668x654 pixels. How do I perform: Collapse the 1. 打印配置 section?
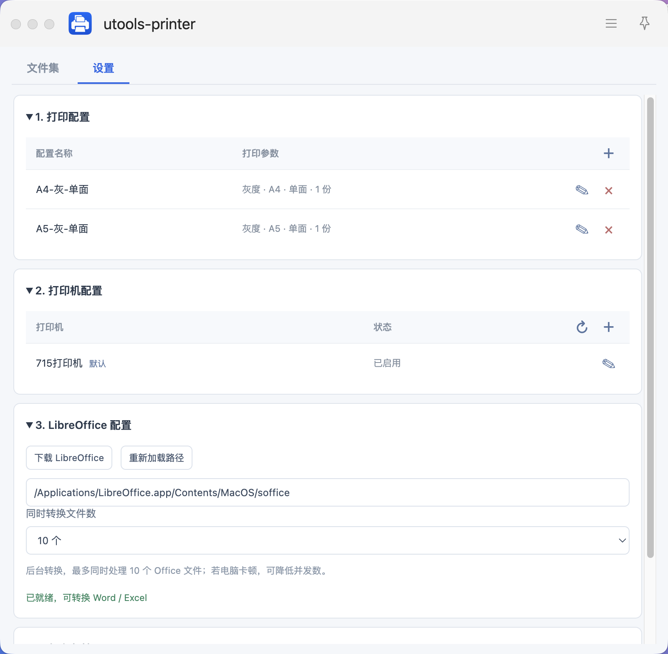(58, 117)
